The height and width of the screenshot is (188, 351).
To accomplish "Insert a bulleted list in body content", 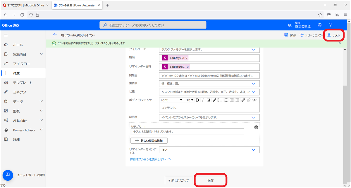I will [221, 100].
